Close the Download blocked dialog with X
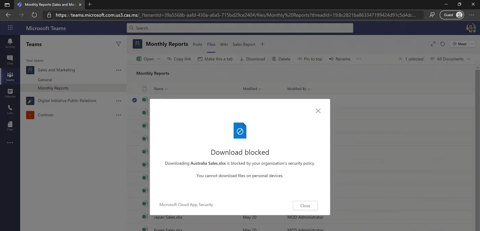The width and height of the screenshot is (480, 231). (x=318, y=111)
